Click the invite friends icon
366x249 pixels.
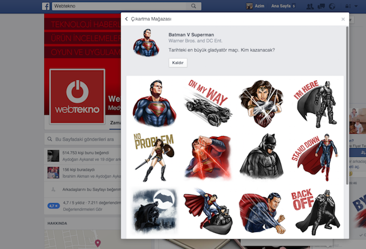point(53,190)
